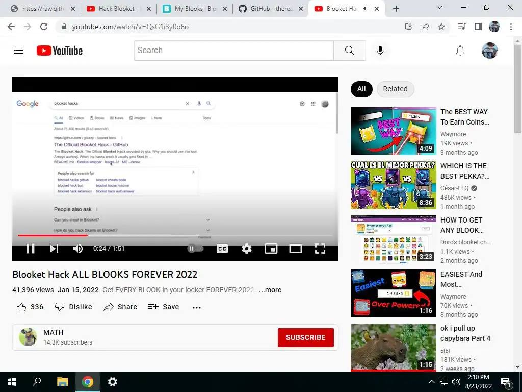This screenshot has height=392, width=522.
Task: Open the MATH channel avatar
Action: pyautogui.click(x=28, y=337)
